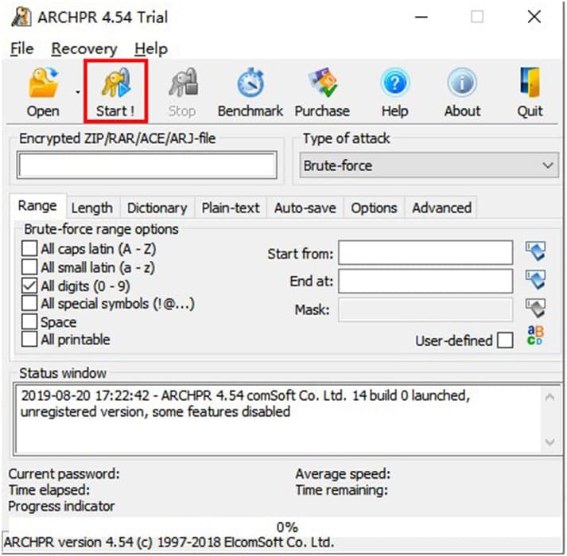This screenshot has height=556, width=567.
Task: Open the Recovery menu
Action: pos(84,49)
